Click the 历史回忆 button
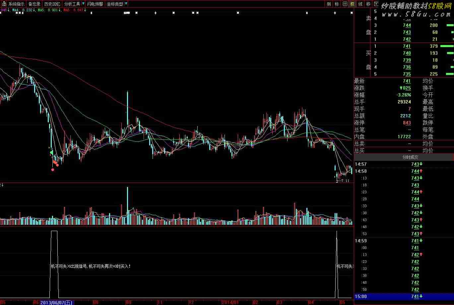This screenshot has width=454, height=305. 52,4
